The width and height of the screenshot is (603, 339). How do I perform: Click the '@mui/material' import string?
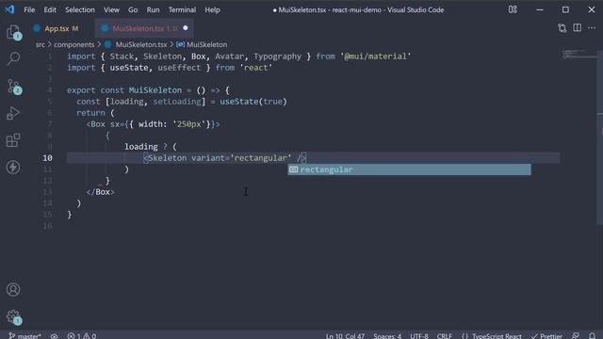376,56
